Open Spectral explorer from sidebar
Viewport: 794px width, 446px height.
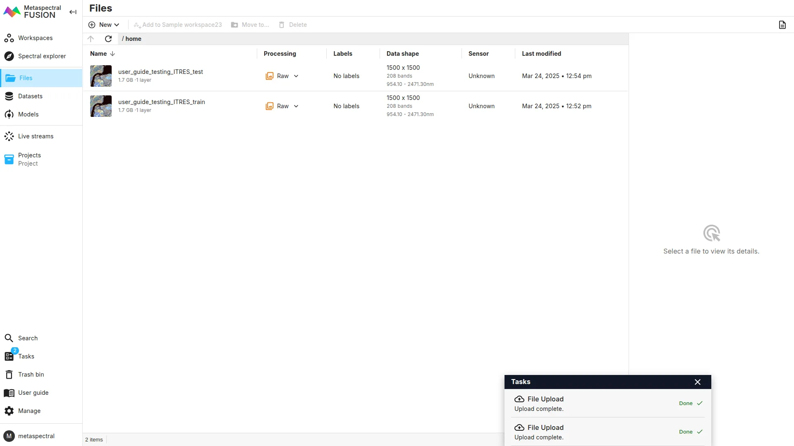click(42, 56)
